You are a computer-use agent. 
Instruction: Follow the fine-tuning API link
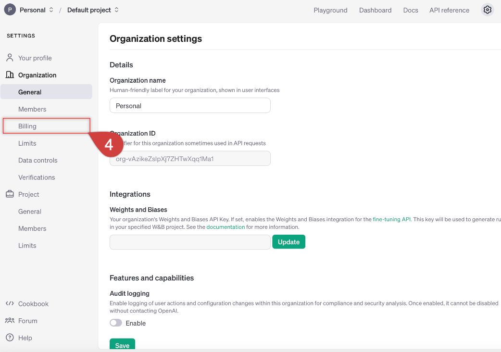pyautogui.click(x=391, y=219)
